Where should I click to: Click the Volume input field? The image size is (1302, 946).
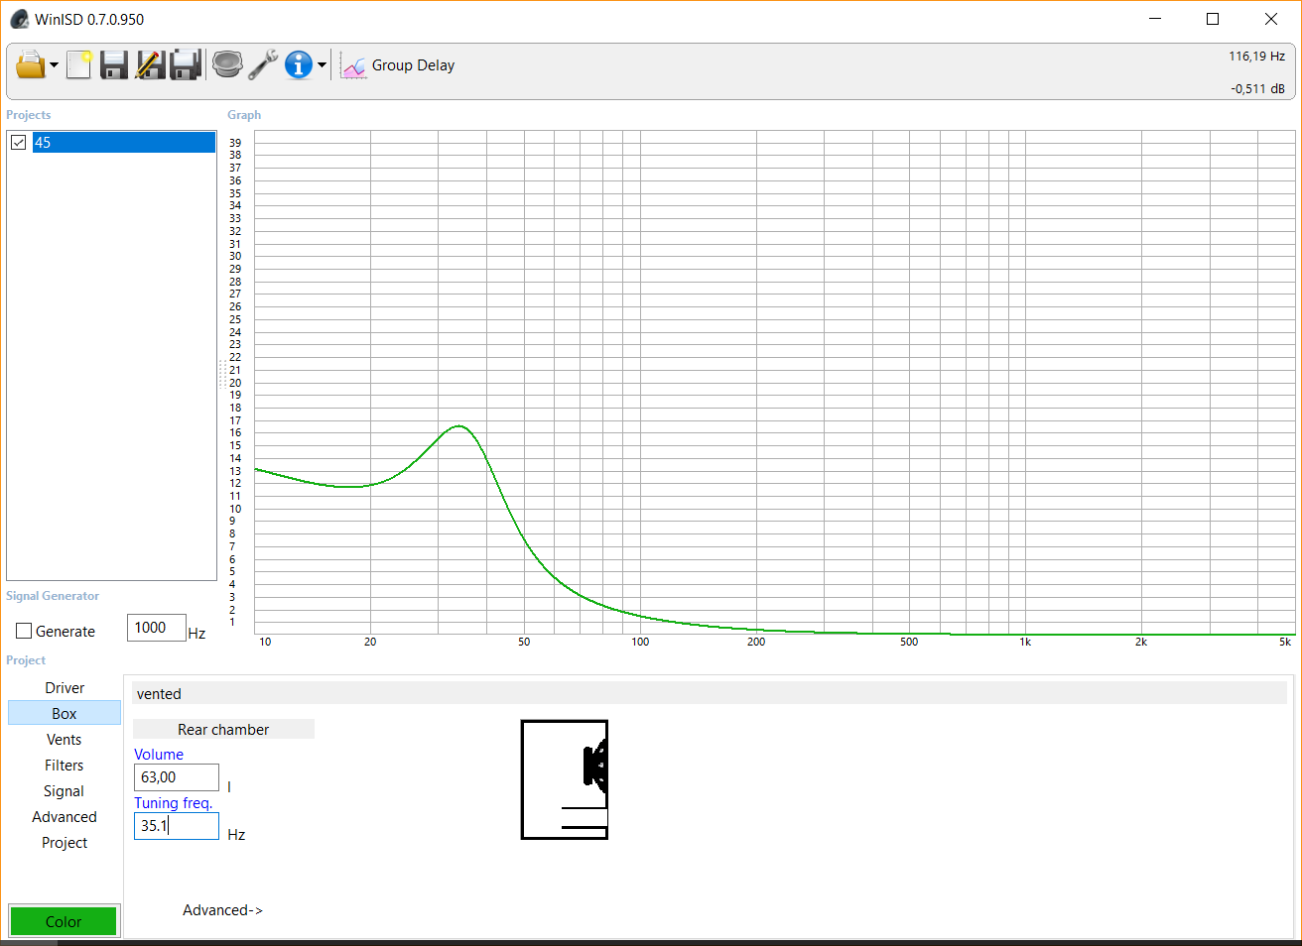click(177, 777)
